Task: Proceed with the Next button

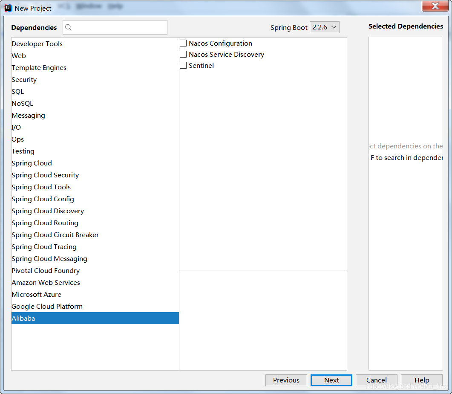Action: click(331, 380)
